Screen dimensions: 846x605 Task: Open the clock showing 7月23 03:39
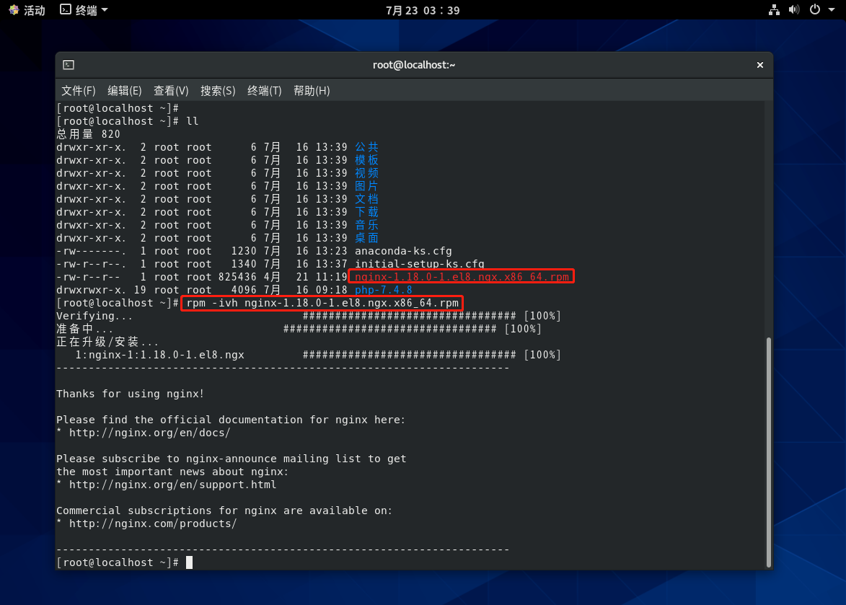(x=423, y=10)
